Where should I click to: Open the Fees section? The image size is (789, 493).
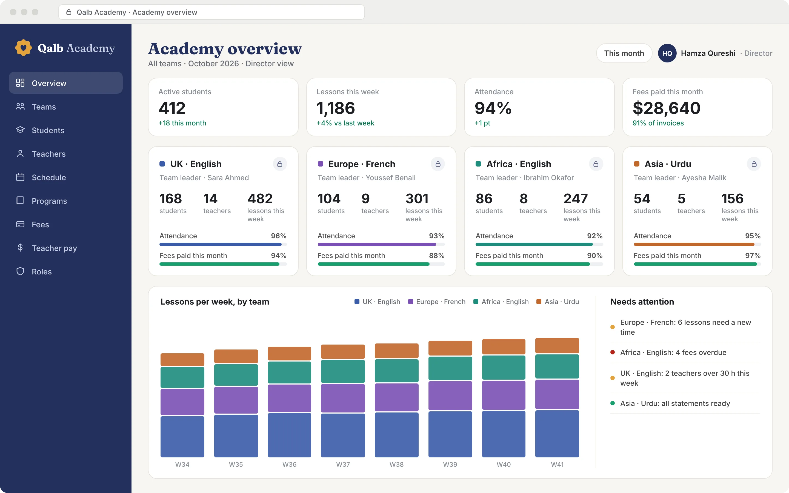[65, 224]
